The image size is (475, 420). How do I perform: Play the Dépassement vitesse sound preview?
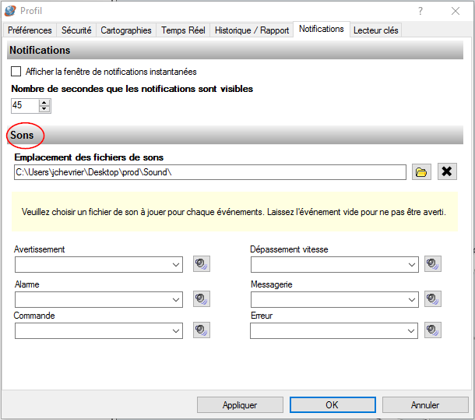click(x=433, y=264)
